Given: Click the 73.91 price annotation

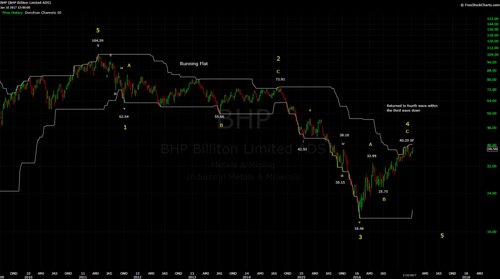Looking at the screenshot, I should coord(280,79).
